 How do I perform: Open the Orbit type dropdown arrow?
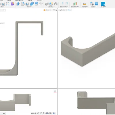click(x=33, y=114)
